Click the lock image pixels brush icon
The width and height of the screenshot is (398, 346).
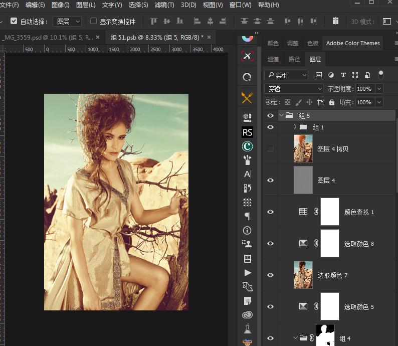[298, 102]
